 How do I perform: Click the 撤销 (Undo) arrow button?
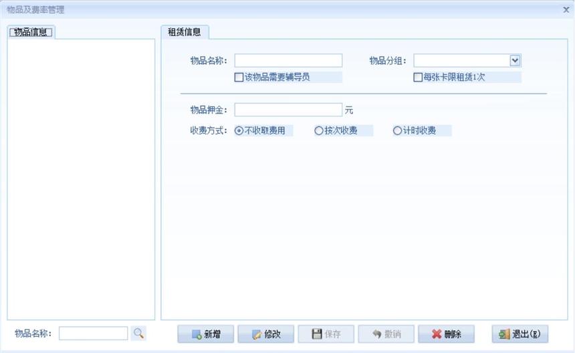pos(386,334)
